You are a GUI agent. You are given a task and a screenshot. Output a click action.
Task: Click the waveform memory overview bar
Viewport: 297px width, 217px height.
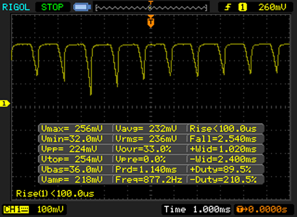(151, 8)
